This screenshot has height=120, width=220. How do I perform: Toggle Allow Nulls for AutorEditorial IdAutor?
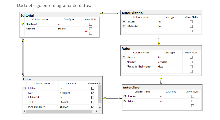pyautogui.click(x=191, y=22)
